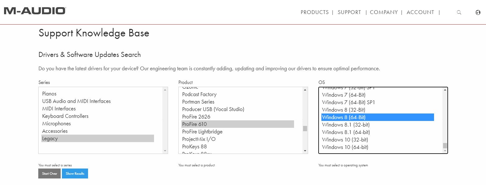Select Producer USB (Vocal Studio) product
486x185 pixels.
pyautogui.click(x=238, y=109)
